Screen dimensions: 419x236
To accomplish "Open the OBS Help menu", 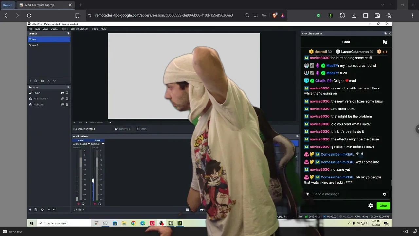I will 103,29.
